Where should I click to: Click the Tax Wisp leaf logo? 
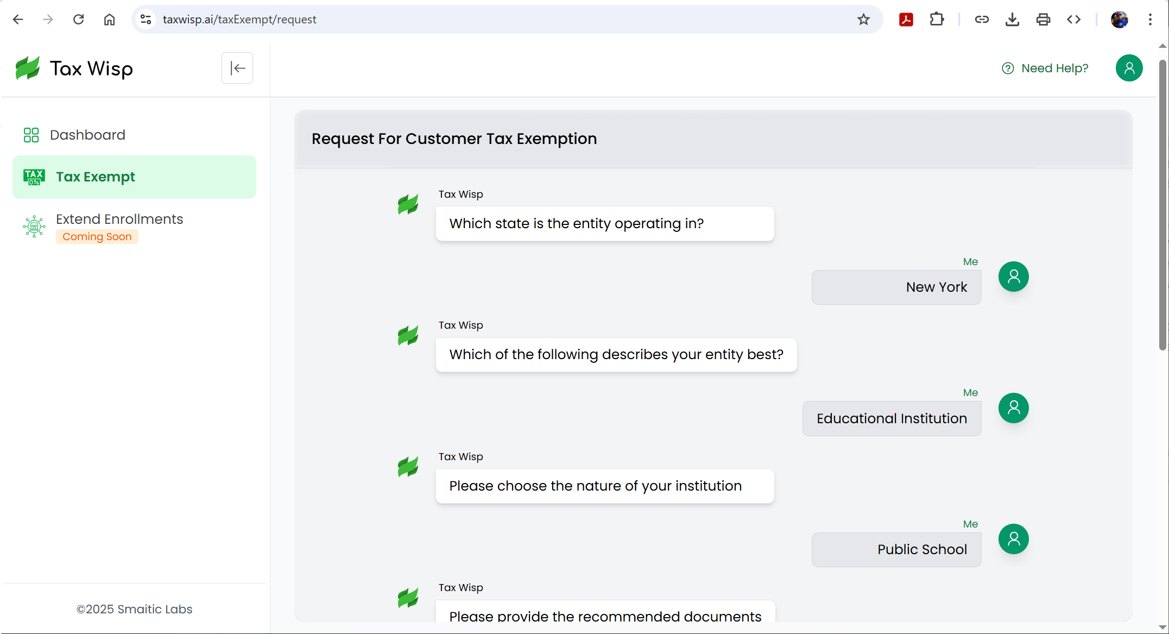28,68
